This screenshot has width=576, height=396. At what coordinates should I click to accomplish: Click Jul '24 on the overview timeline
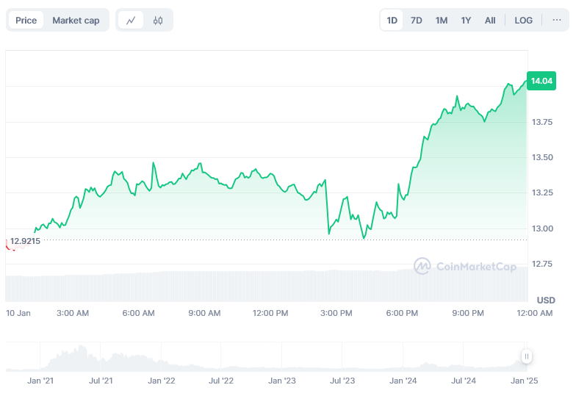point(463,381)
